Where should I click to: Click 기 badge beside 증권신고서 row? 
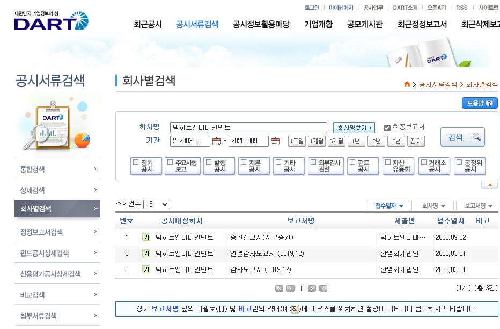point(146,237)
